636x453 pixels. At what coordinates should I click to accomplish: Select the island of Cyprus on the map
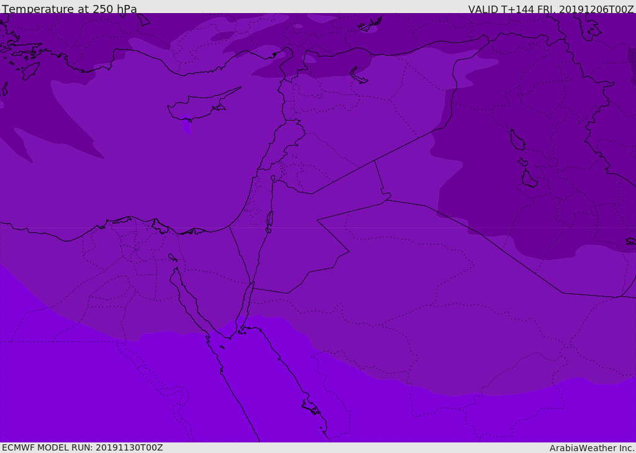203,106
